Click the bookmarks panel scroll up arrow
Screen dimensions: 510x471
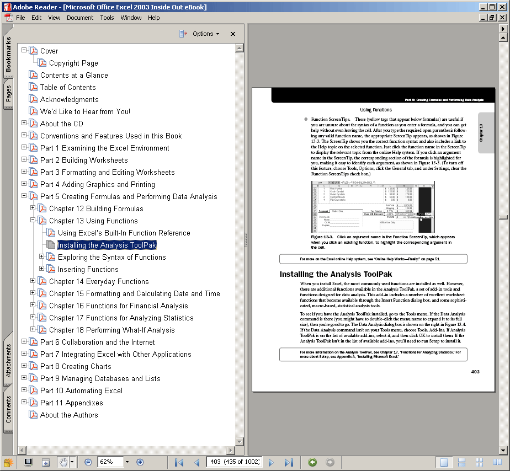point(240,48)
